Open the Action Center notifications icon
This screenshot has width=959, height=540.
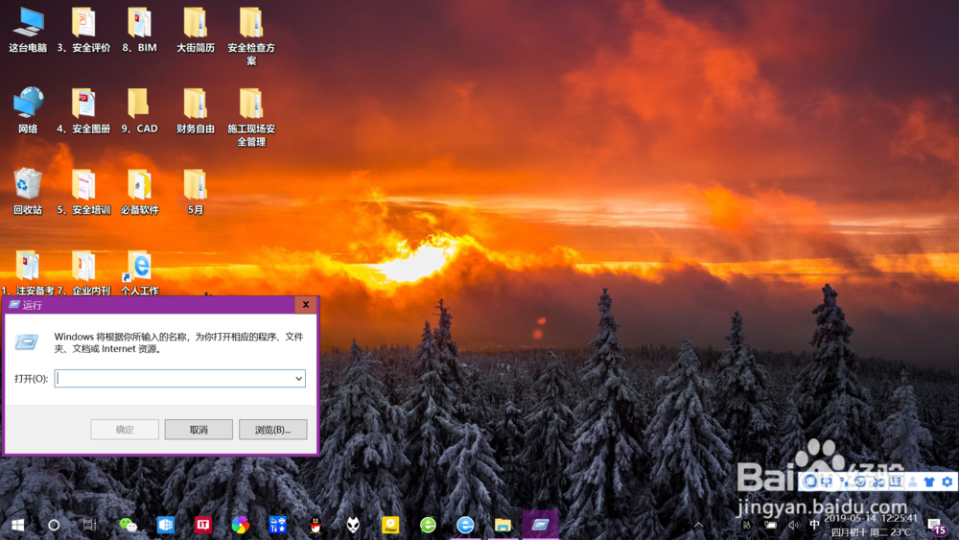tap(938, 526)
